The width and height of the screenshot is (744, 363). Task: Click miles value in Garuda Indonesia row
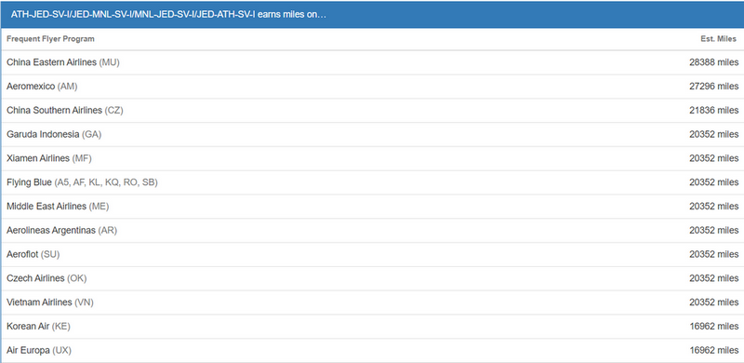713,134
